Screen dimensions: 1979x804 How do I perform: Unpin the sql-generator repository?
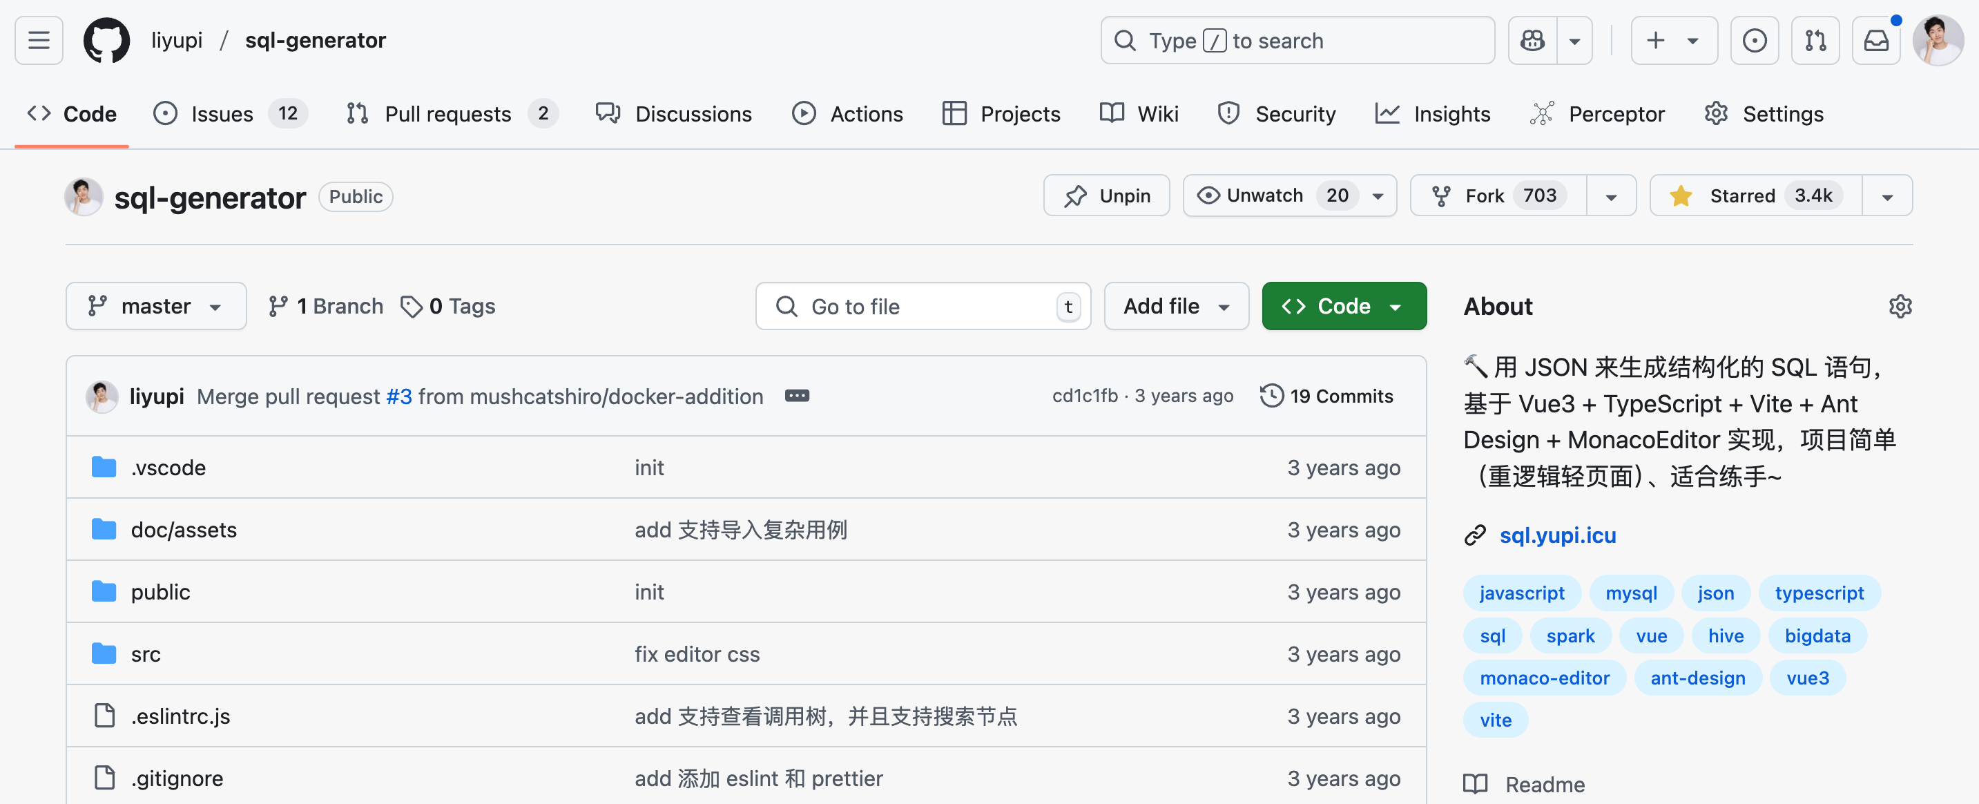click(x=1106, y=196)
